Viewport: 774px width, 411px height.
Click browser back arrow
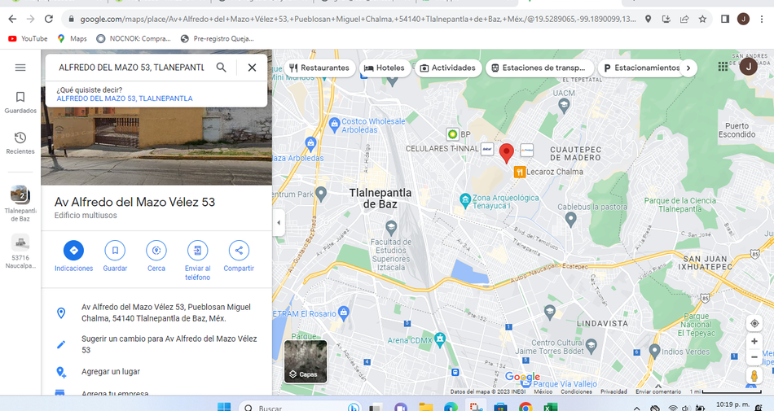coord(12,19)
